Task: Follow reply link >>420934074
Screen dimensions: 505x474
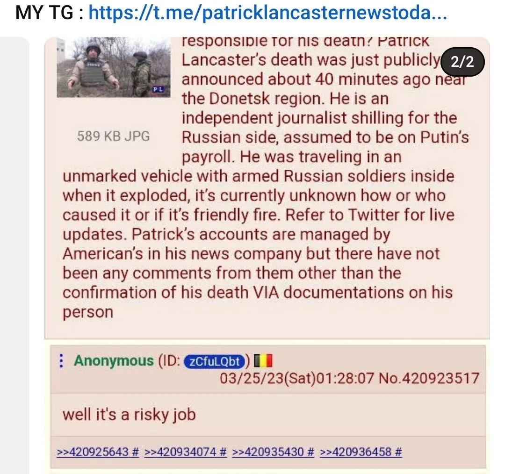Action: (180, 452)
